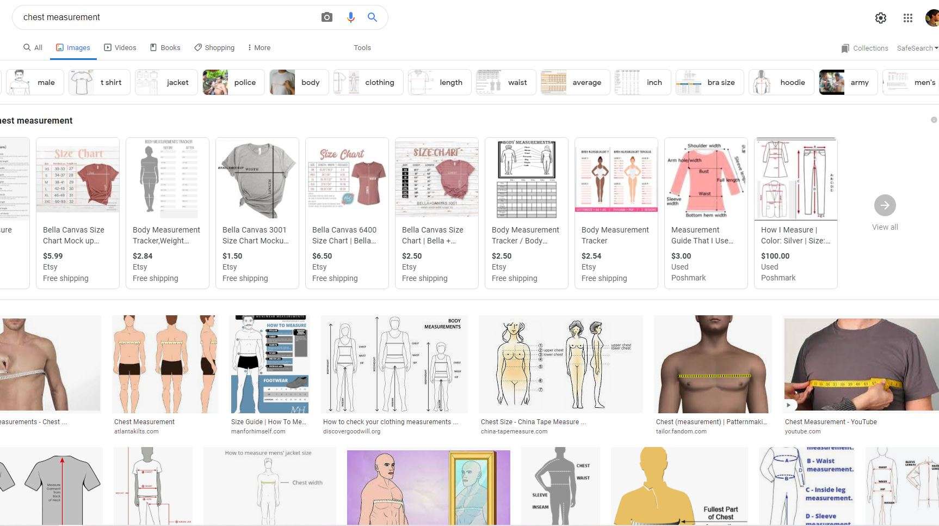This screenshot has width=939, height=526.
Task: Click the tailor.fandom.com source link
Action: point(681,431)
